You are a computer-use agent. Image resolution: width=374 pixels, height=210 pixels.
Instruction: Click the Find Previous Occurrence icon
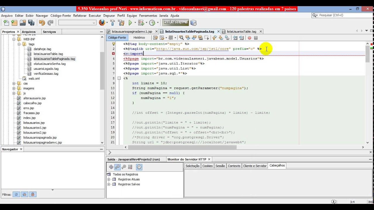pyautogui.click(x=188, y=38)
